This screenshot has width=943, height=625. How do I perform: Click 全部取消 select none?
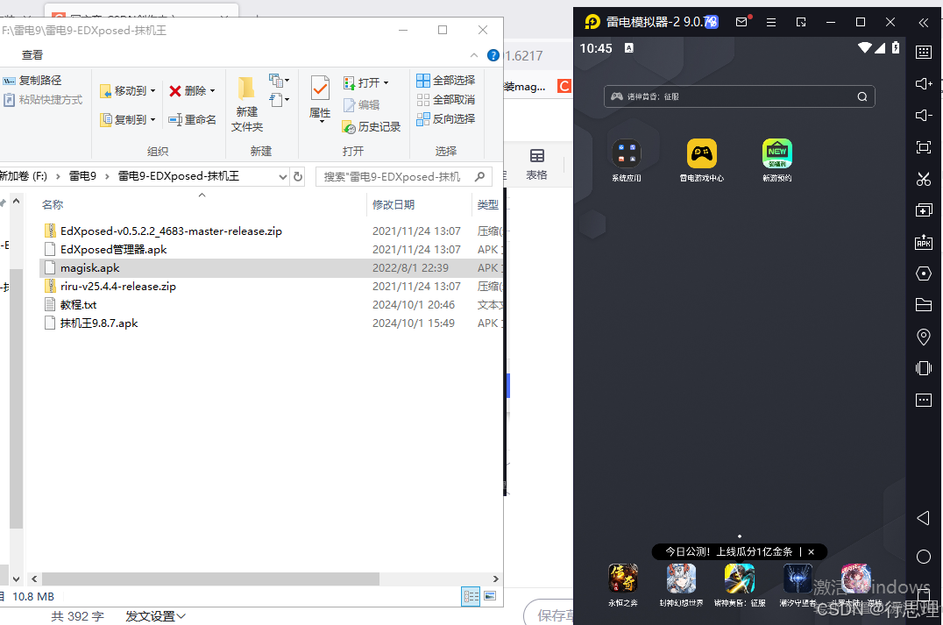445,99
